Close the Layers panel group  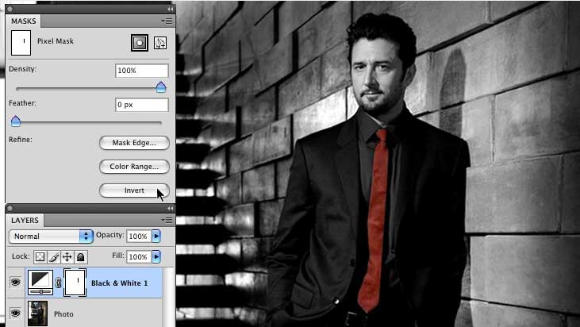pyautogui.click(x=10, y=208)
